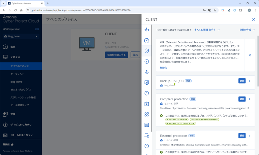Screen dimensions: 259x155
Task: Open the blog_demo tenant selector
Action: point(21,36)
